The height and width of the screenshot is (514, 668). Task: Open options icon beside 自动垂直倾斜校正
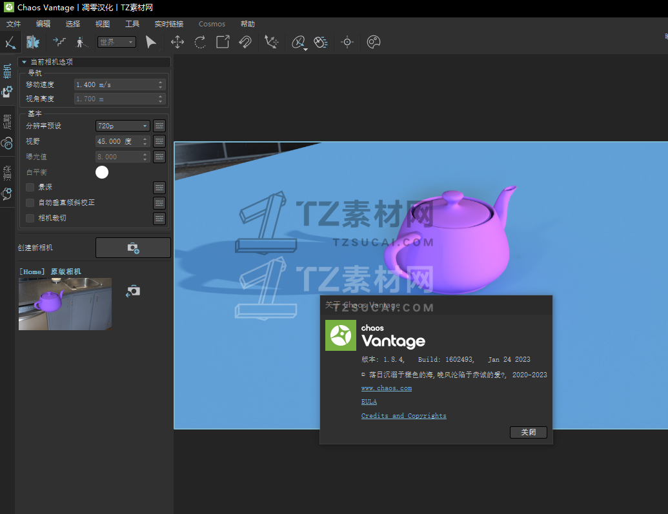point(159,203)
